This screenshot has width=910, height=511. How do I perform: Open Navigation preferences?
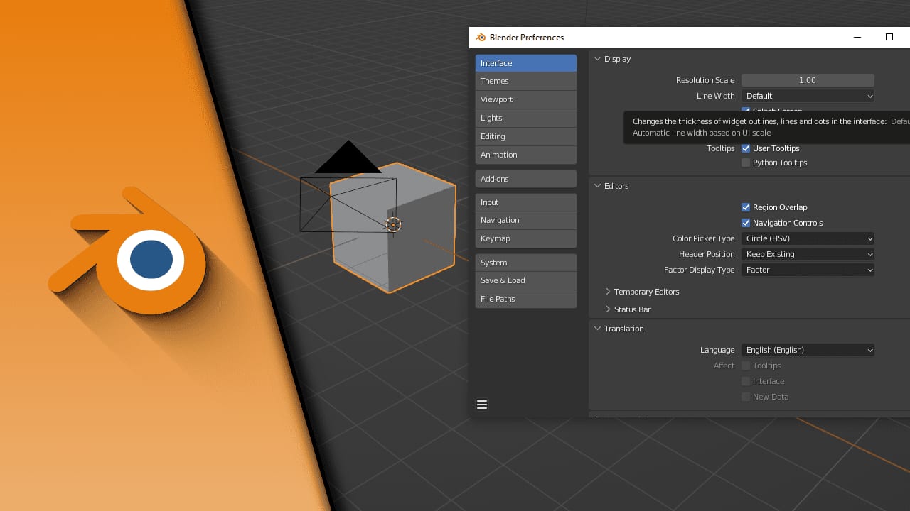coord(526,220)
